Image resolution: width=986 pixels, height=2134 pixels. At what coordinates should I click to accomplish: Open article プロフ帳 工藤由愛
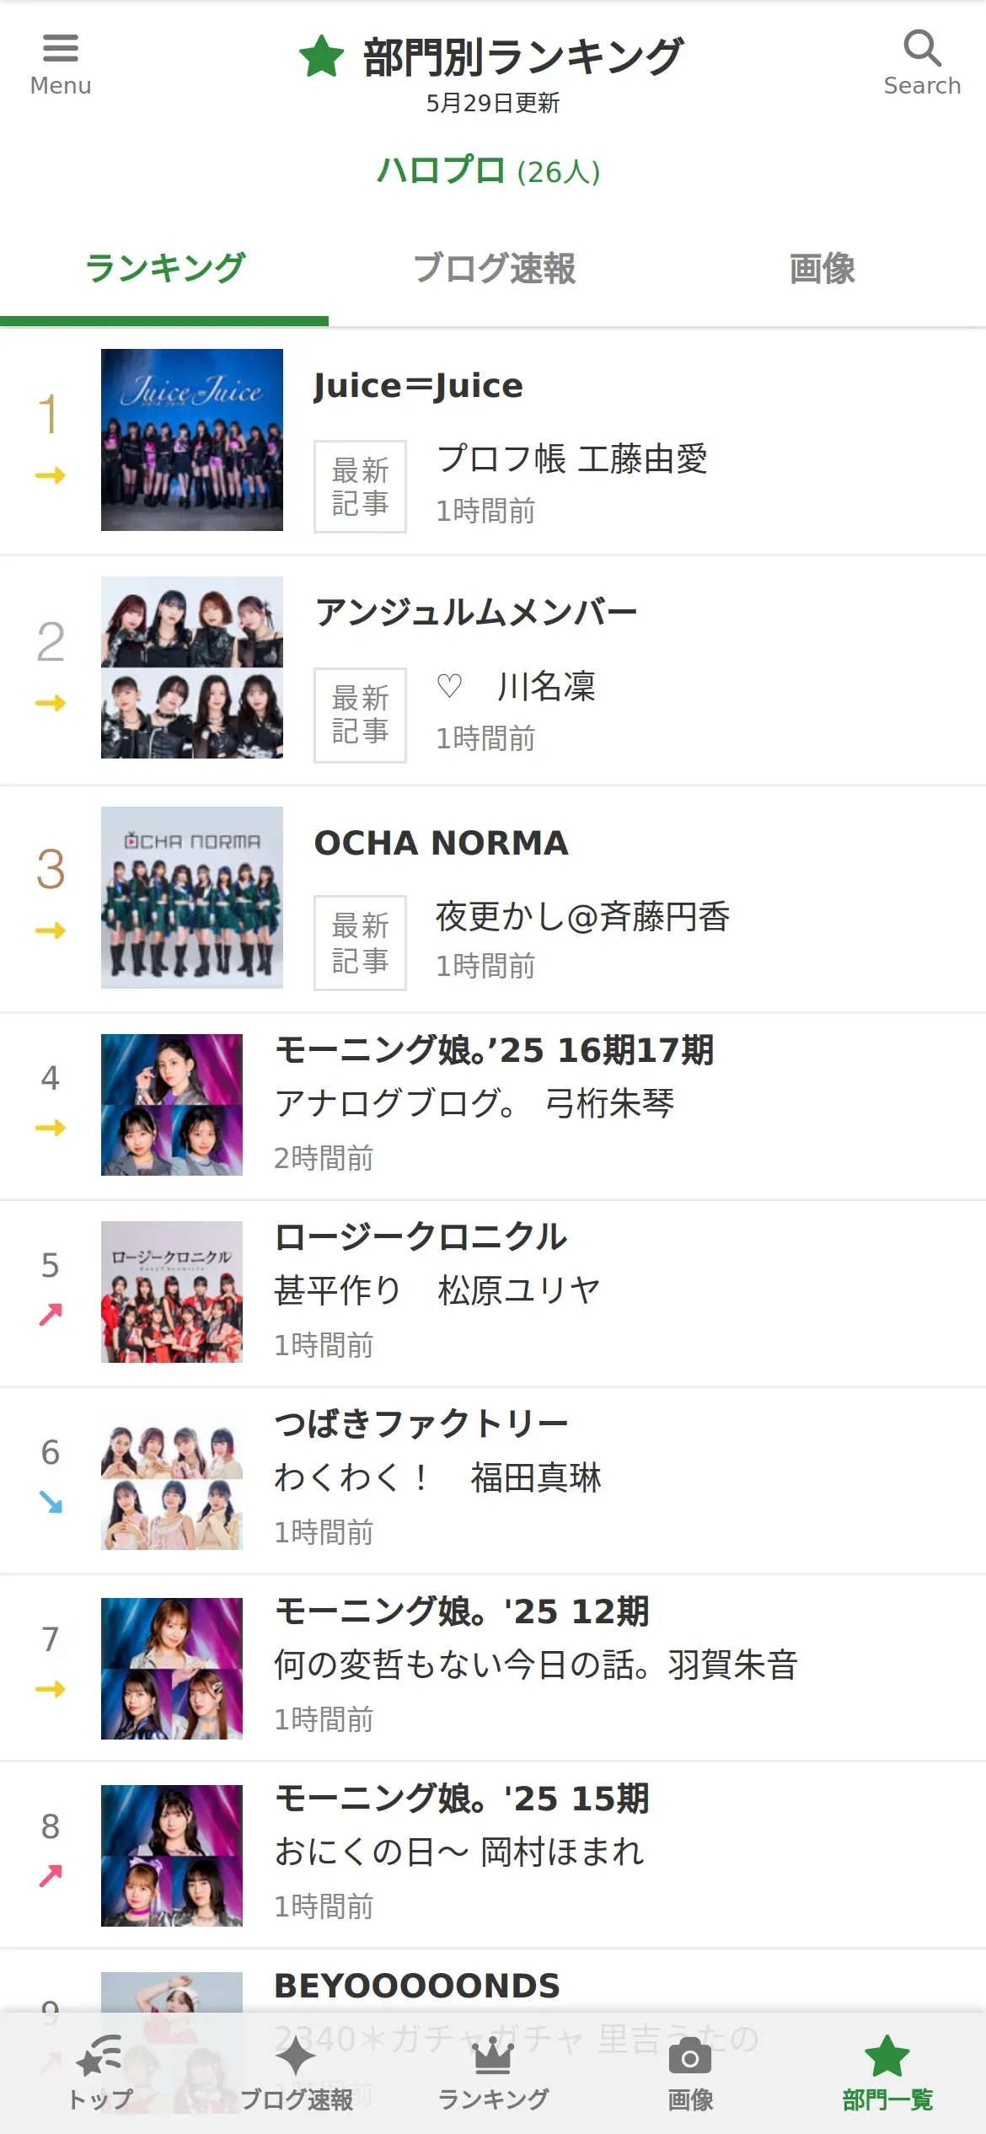pos(572,459)
